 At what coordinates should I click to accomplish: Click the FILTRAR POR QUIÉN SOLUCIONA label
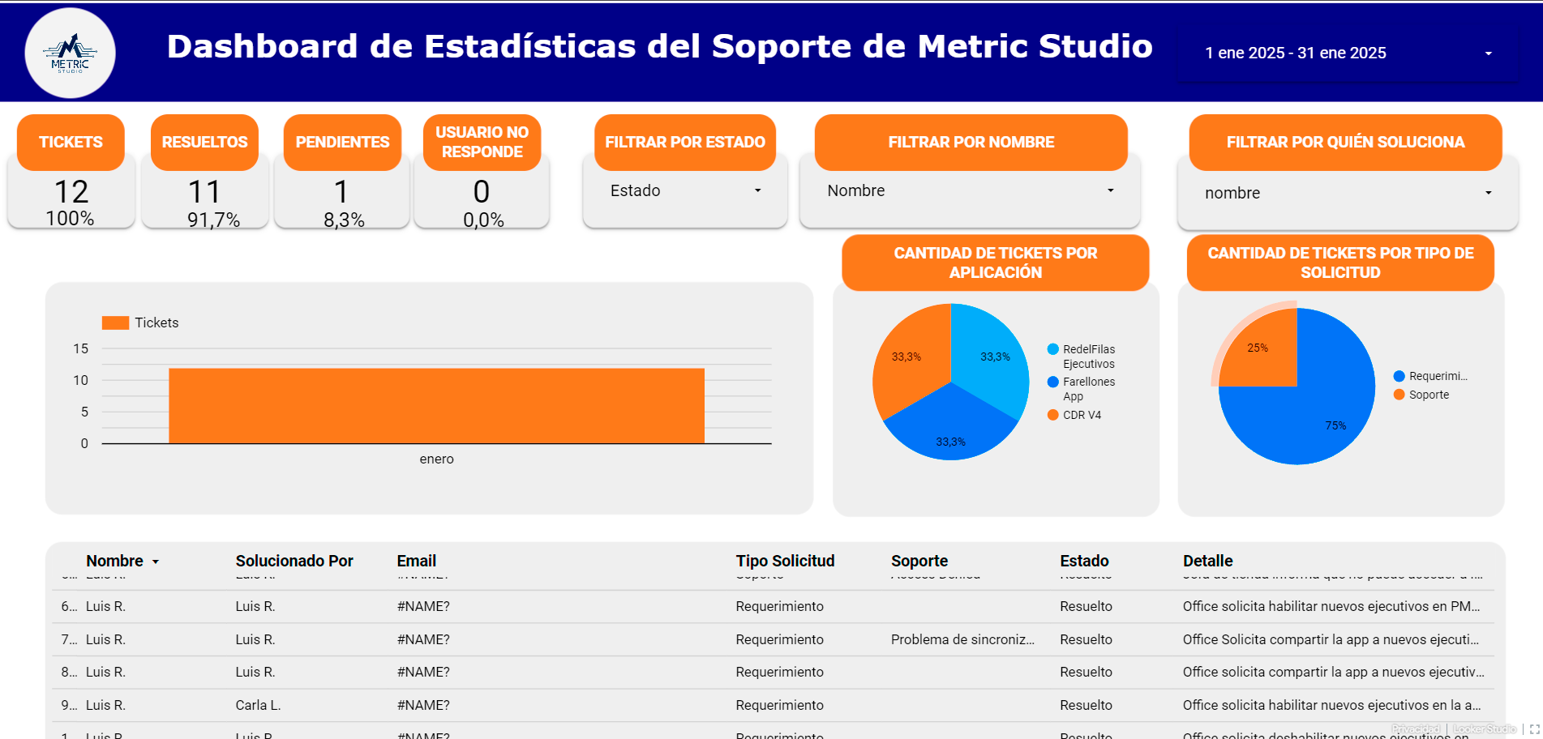coord(1346,142)
